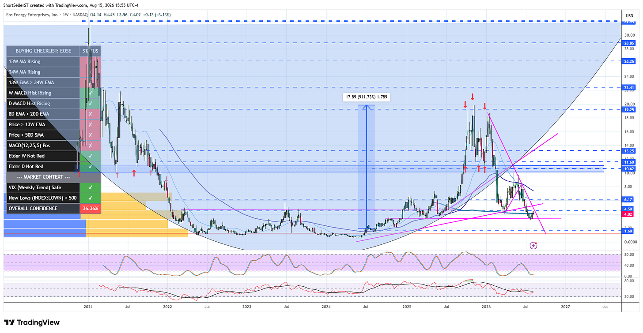
Task: Click the 2022 label on the time axis
Action: [x=167, y=306]
